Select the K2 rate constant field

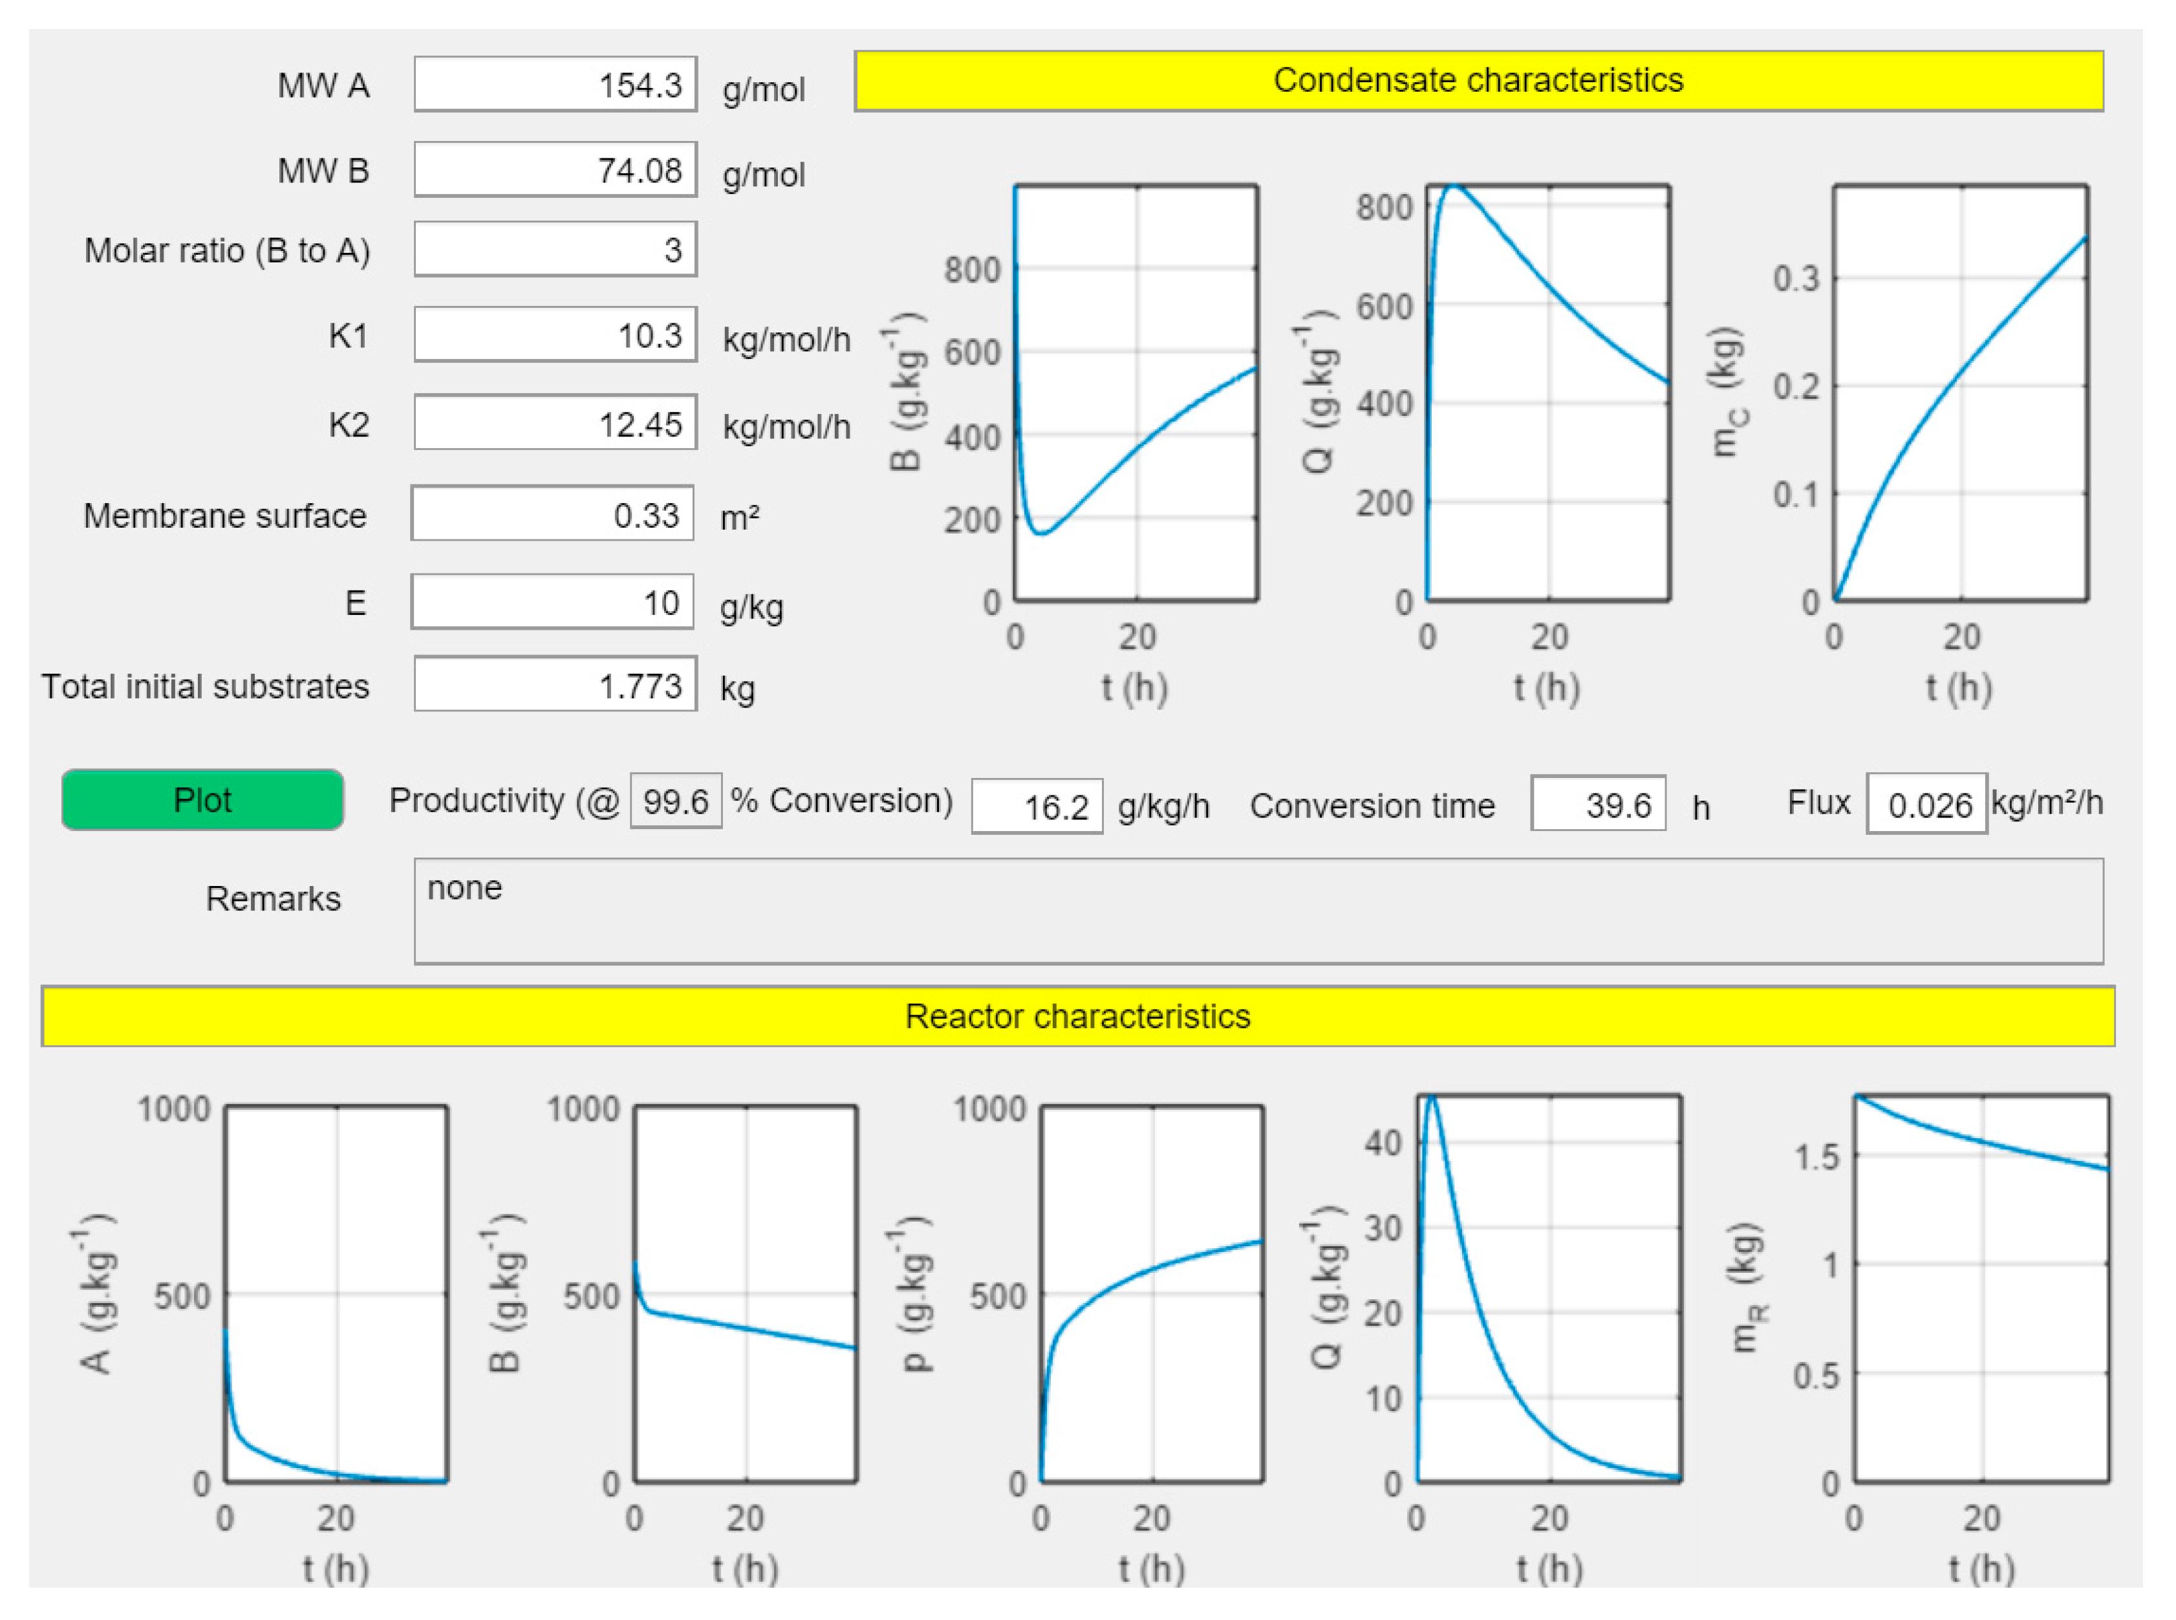555,423
